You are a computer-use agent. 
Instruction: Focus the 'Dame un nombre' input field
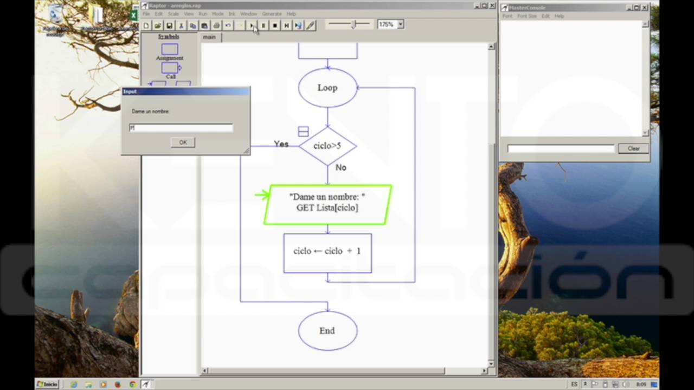pos(181,128)
